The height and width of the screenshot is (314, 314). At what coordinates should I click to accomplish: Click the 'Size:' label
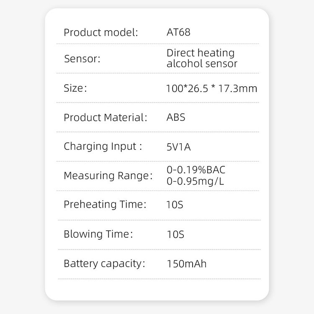coord(75,88)
